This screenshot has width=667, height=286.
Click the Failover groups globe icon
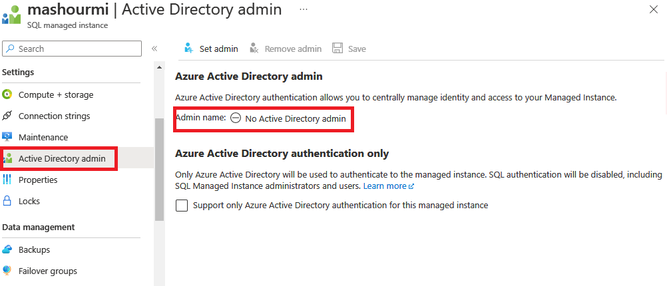point(7,271)
